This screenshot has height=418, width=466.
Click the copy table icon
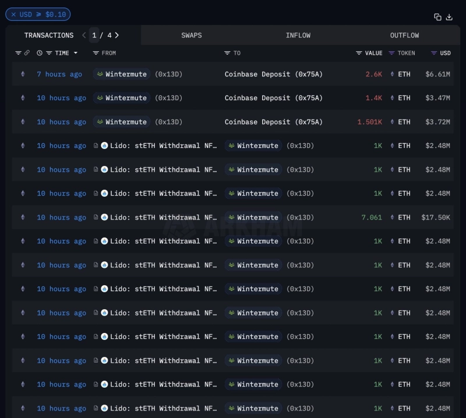[437, 17]
